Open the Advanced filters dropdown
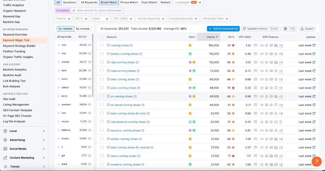The height and width of the screenshot is (171, 325). click(x=215, y=18)
